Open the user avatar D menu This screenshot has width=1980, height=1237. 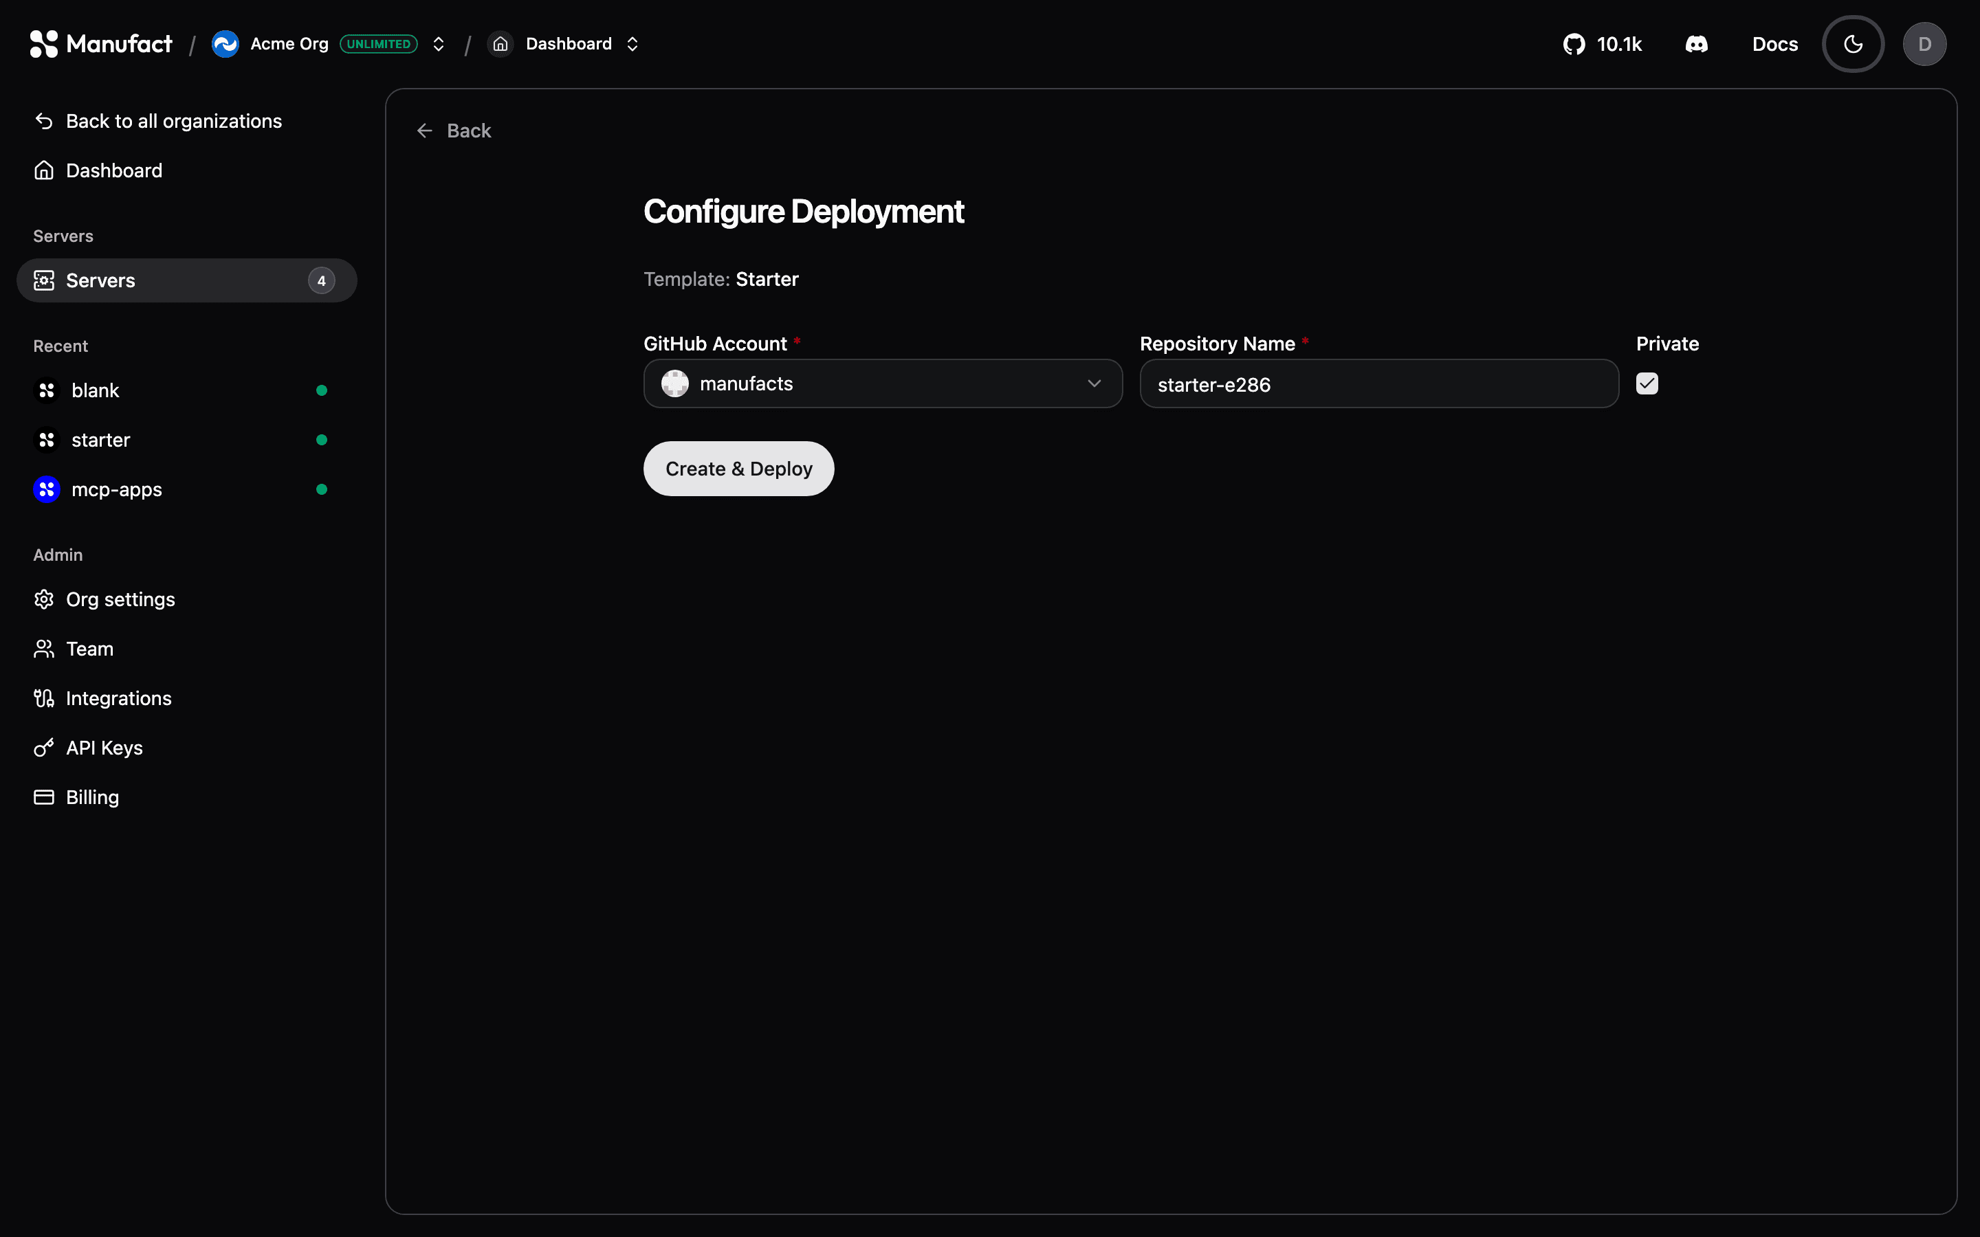(1924, 44)
